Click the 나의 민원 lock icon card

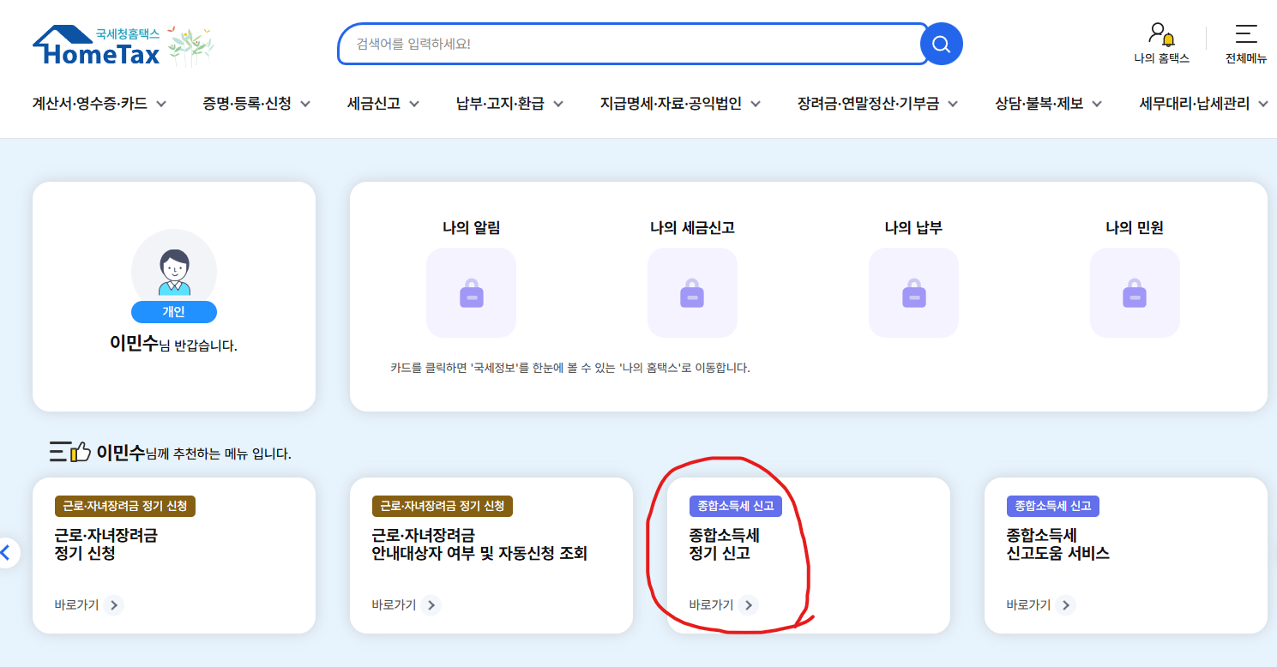coord(1135,293)
